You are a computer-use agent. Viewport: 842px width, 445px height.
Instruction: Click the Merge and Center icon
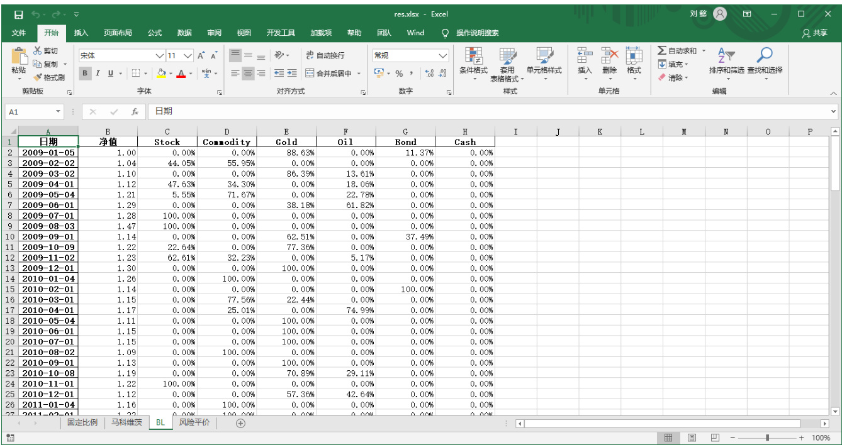click(x=310, y=74)
